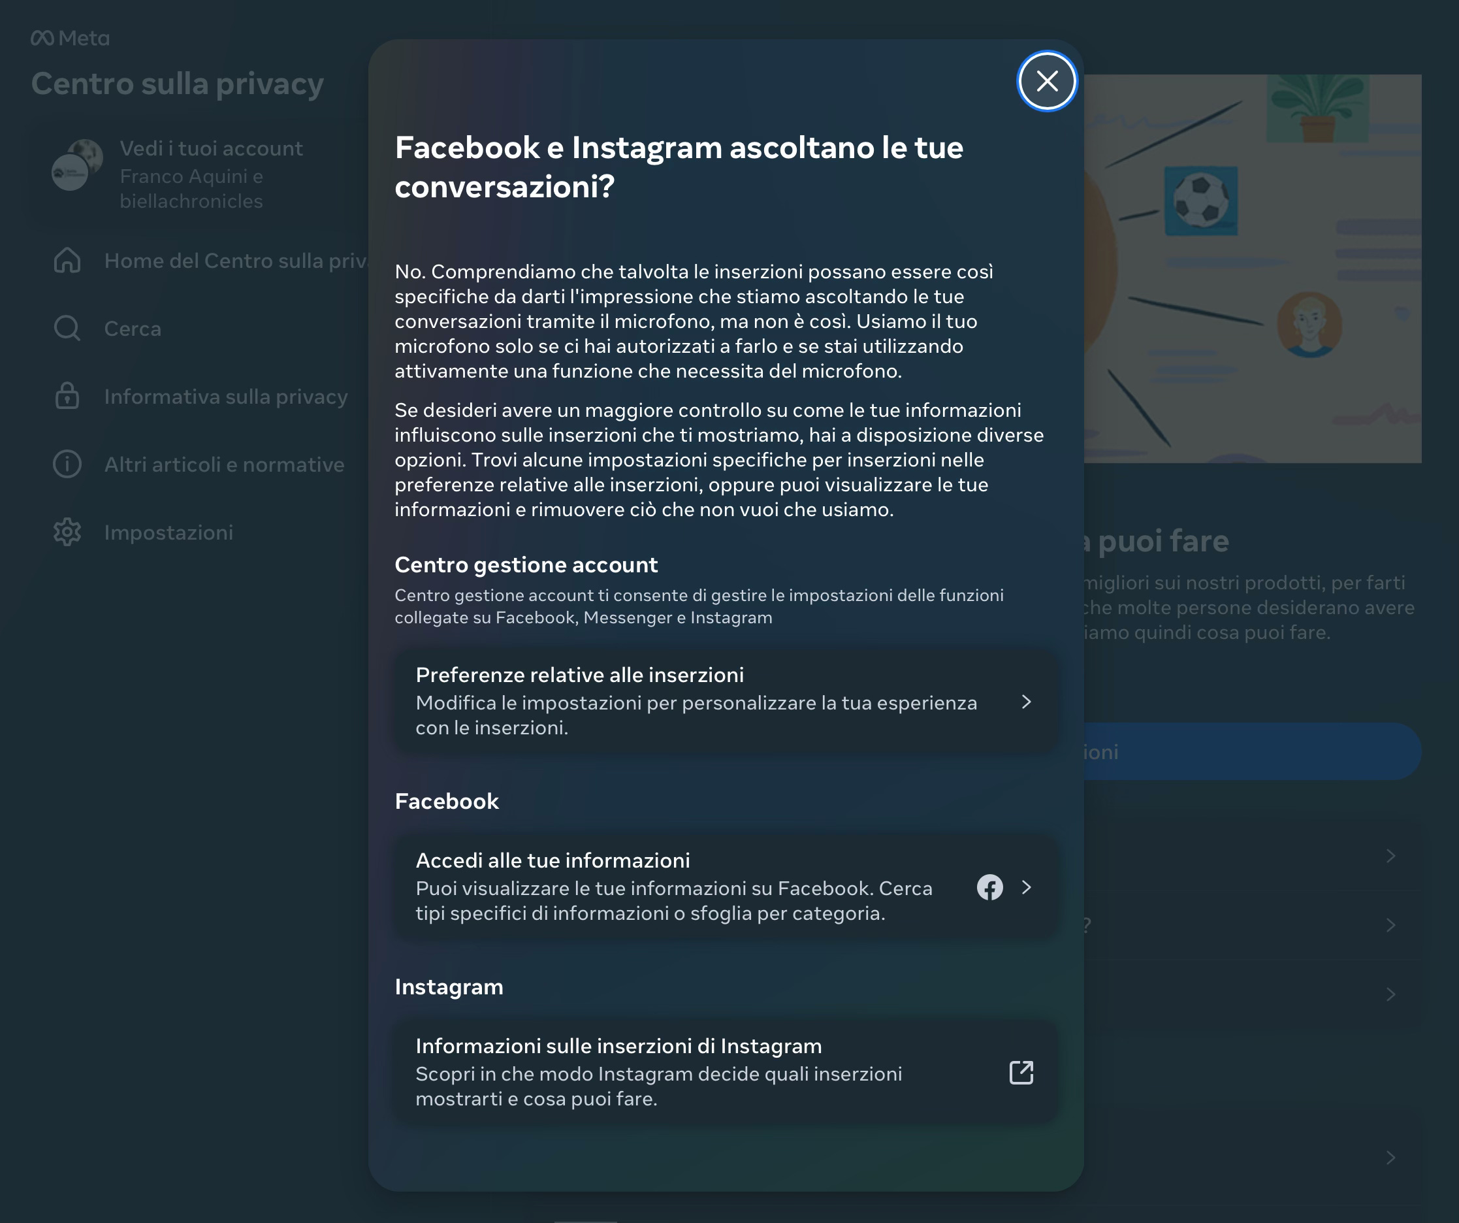Click the Centro sulla privacy heading
The image size is (1459, 1223).
pyautogui.click(x=177, y=84)
